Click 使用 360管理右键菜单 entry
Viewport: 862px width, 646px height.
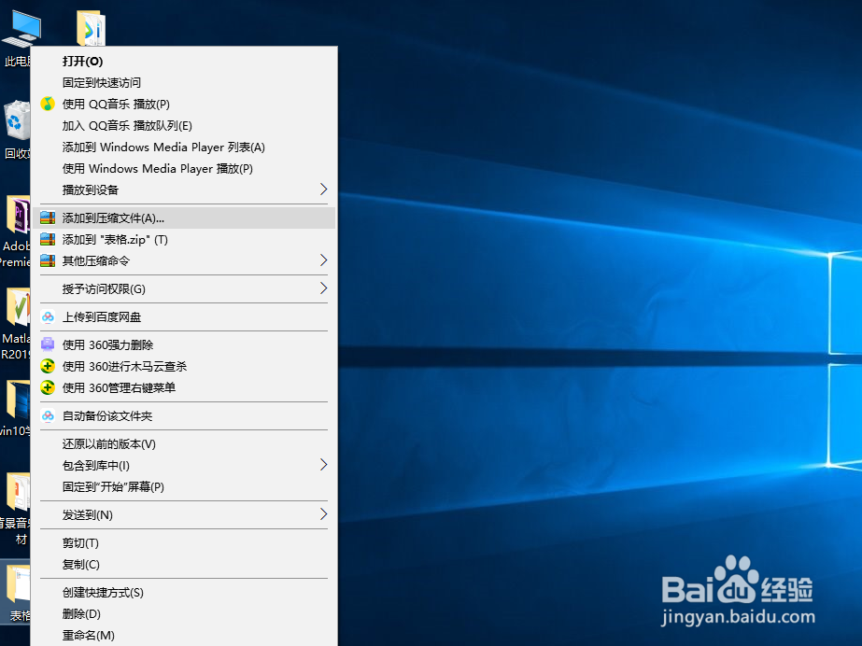coord(184,387)
